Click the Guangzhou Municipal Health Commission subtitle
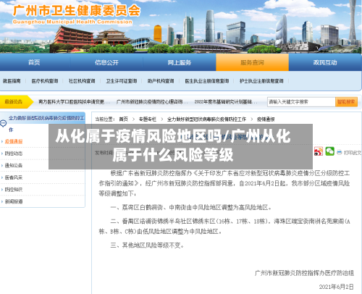The width and height of the screenshot is (362, 294). (x=72, y=22)
